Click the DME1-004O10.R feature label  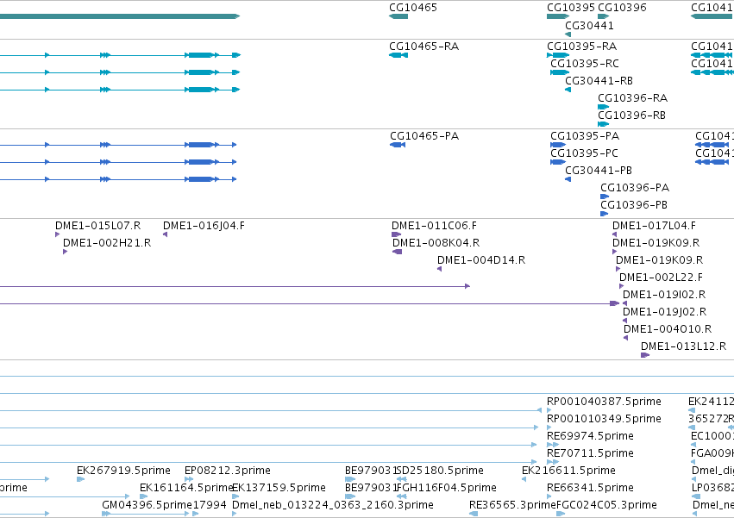pos(668,329)
